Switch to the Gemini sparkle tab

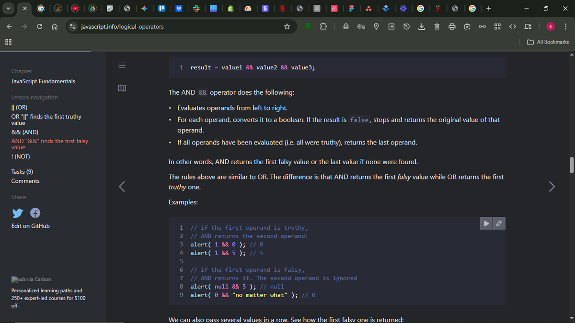pos(144,8)
